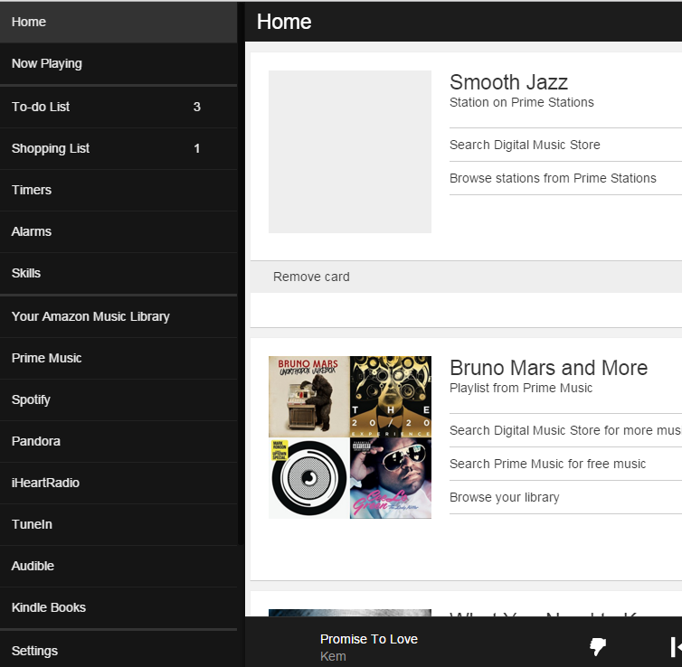Click the blank Smooth Jazz artwork thumbnail
Screen dimensions: 682x667
click(x=350, y=152)
